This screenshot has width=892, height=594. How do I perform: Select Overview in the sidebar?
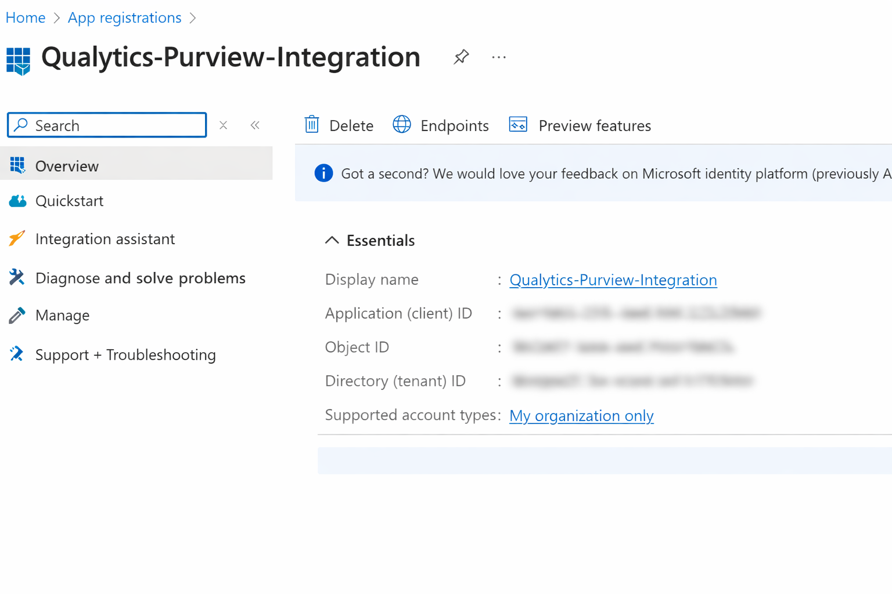67,166
